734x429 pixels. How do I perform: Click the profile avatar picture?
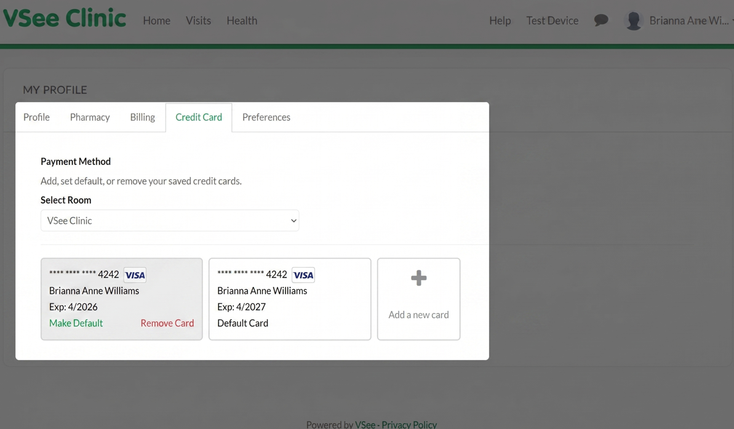coord(633,20)
